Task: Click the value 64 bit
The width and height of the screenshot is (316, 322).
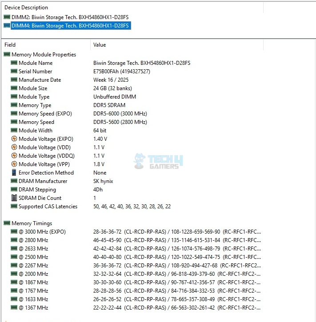Action: pos(100,131)
